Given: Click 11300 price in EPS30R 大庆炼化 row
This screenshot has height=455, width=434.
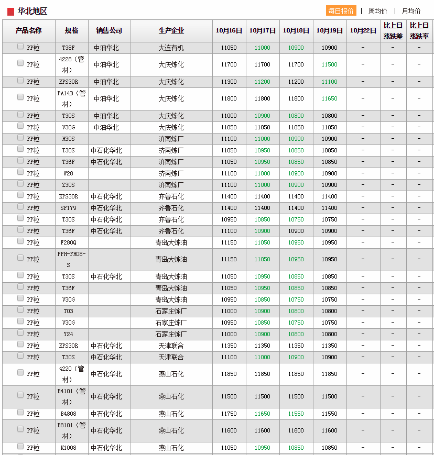Looking at the screenshot, I should pos(229,82).
